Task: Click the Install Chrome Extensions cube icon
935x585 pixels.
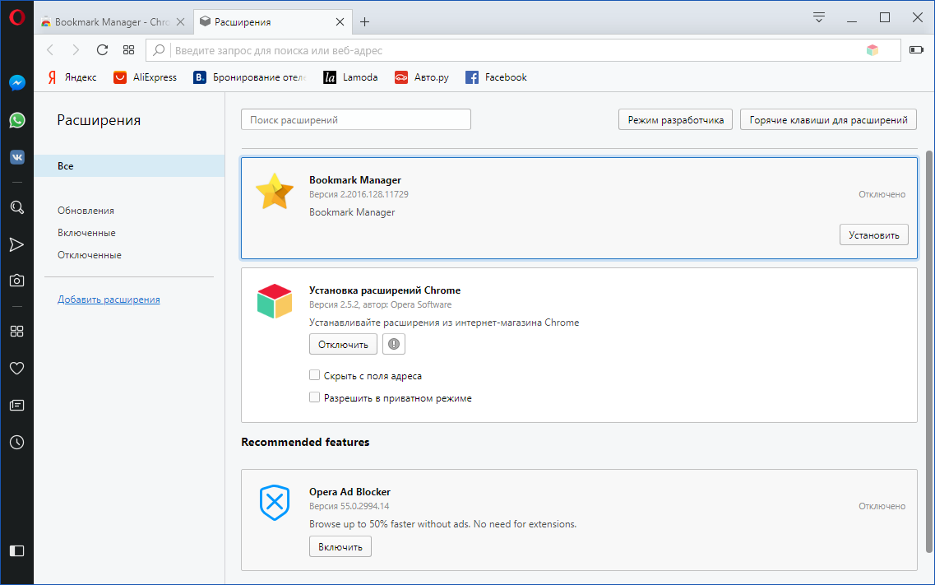Action: [275, 301]
